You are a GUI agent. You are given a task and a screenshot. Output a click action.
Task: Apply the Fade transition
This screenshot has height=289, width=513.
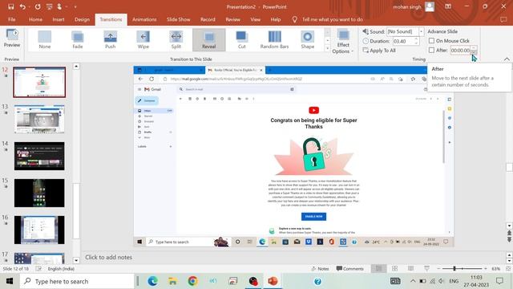pos(78,39)
